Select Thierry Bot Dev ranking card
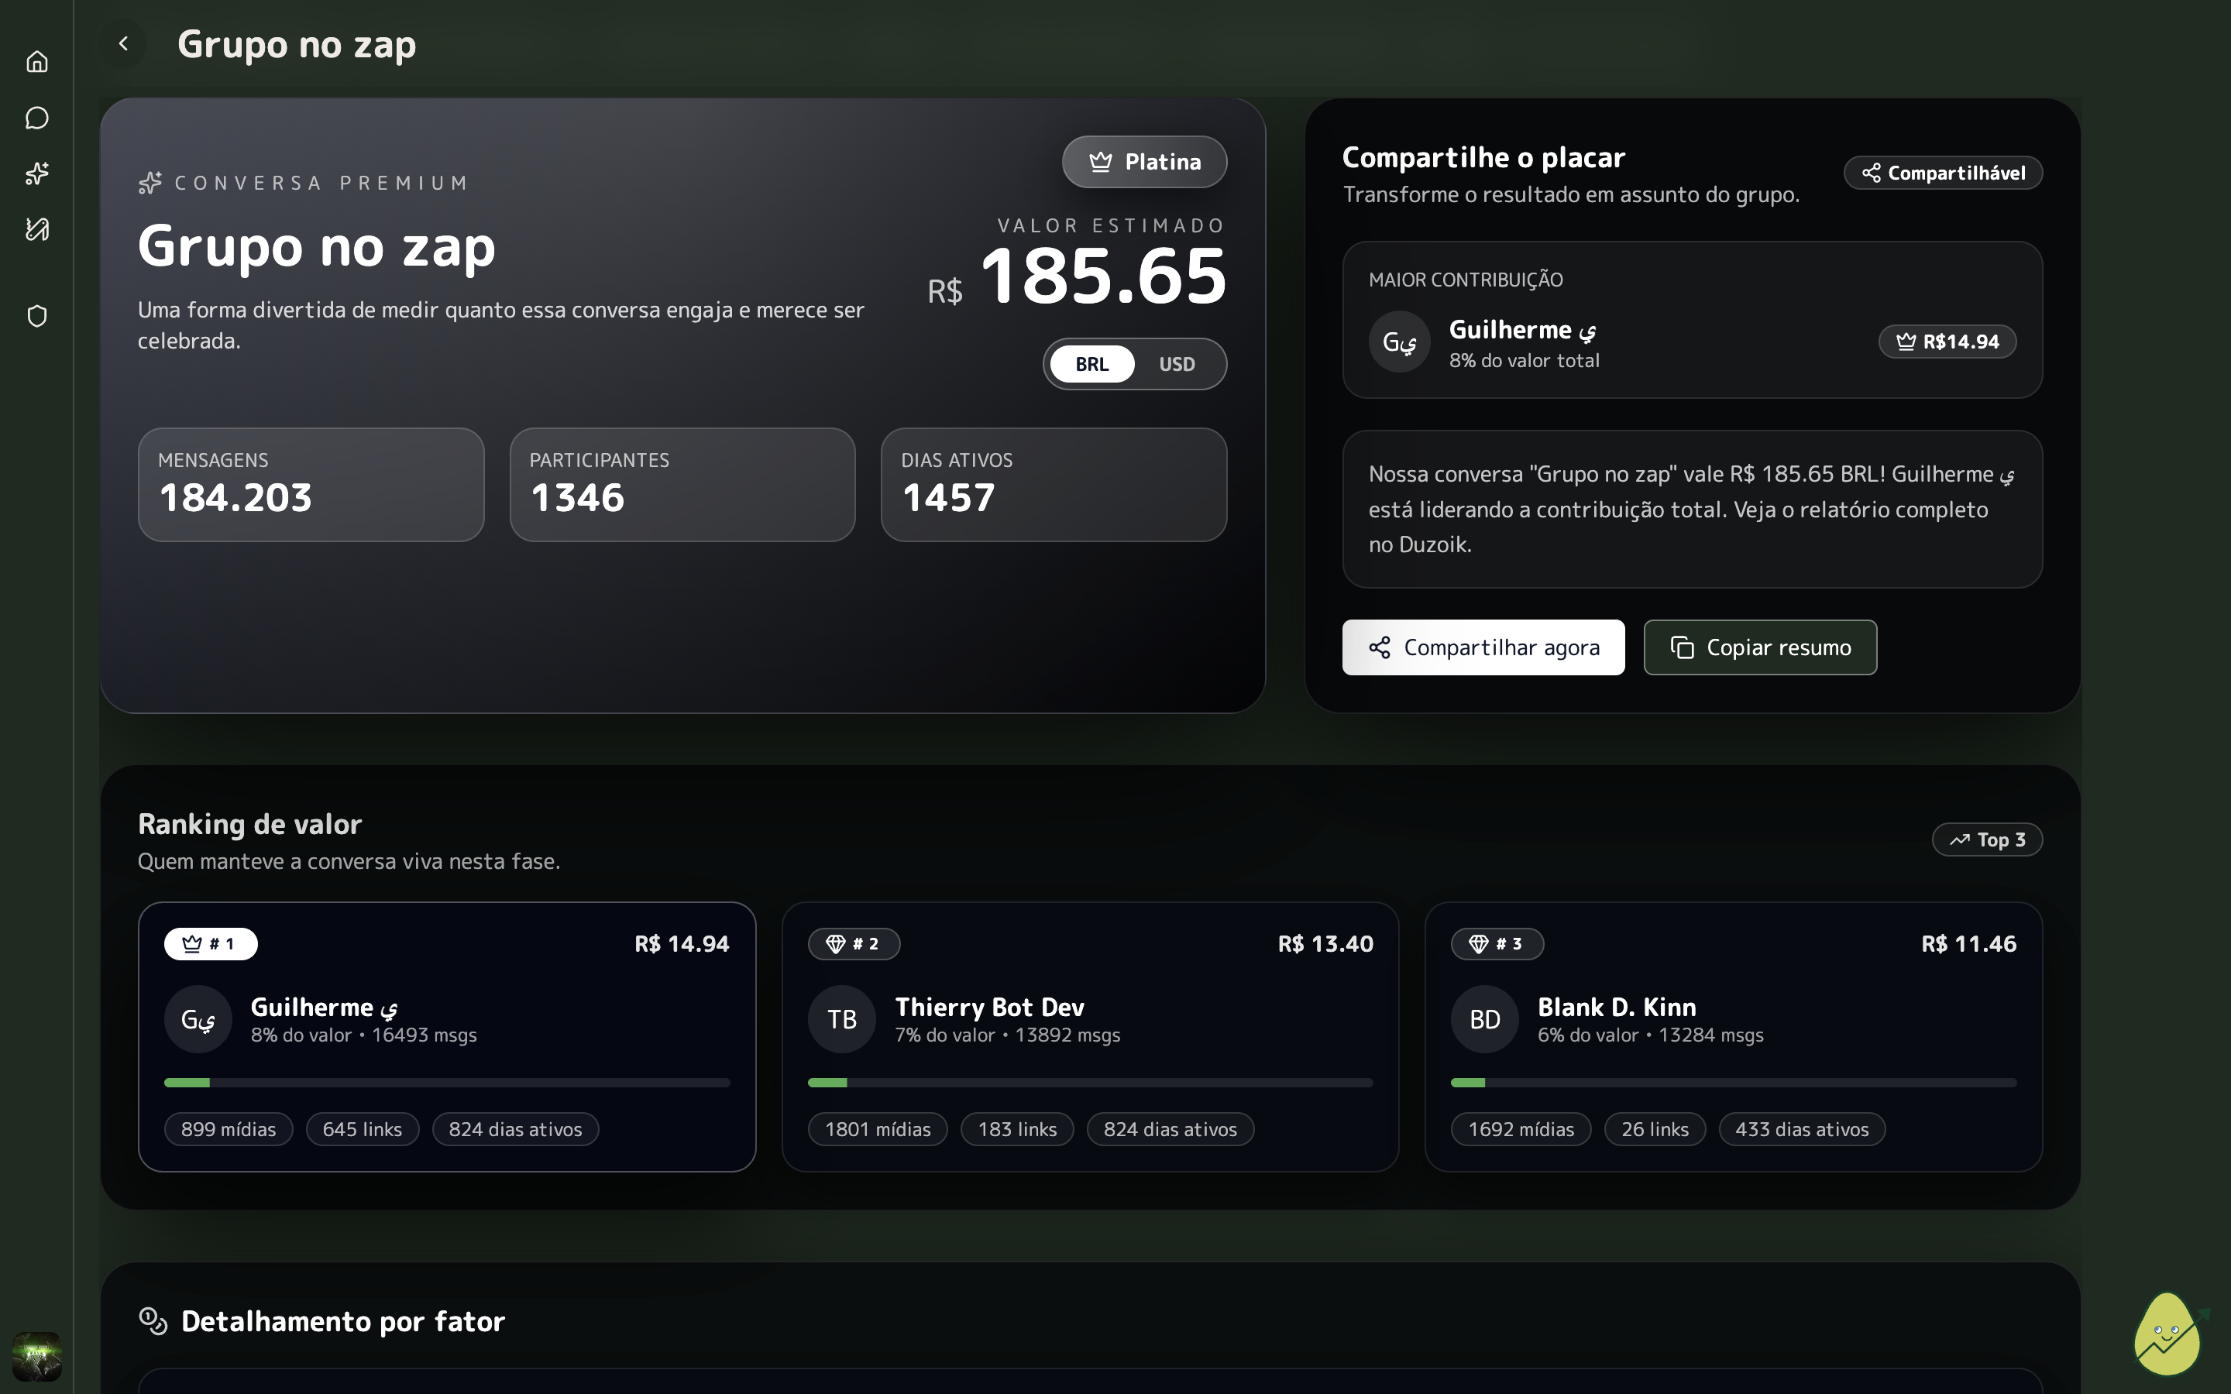Screen dimensions: 2231x1394 point(1090,1036)
